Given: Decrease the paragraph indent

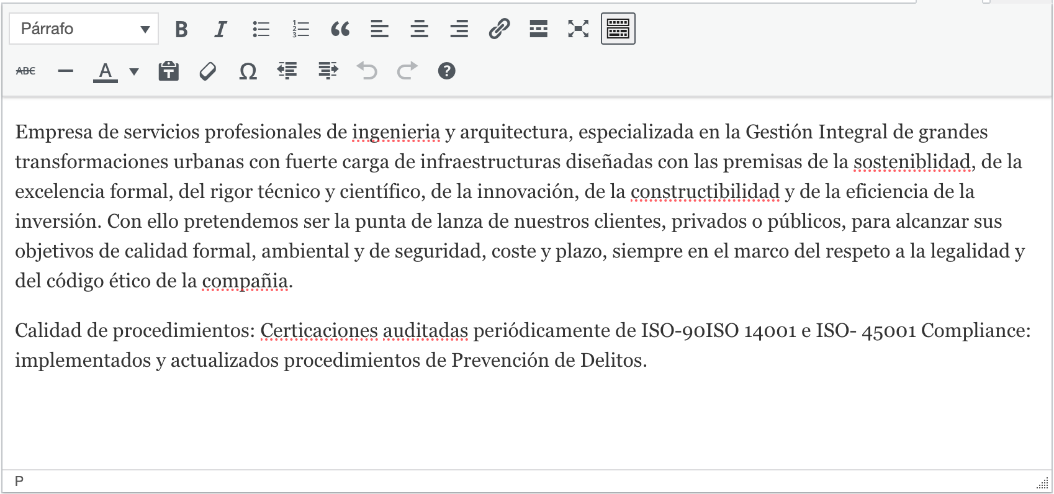Looking at the screenshot, I should click(287, 71).
